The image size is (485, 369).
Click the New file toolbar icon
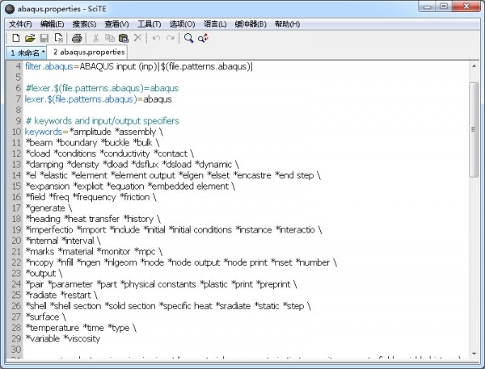pyautogui.click(x=15, y=38)
